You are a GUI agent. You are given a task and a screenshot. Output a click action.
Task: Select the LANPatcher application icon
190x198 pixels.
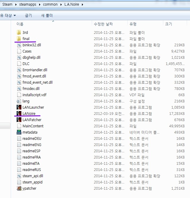tap(19, 120)
